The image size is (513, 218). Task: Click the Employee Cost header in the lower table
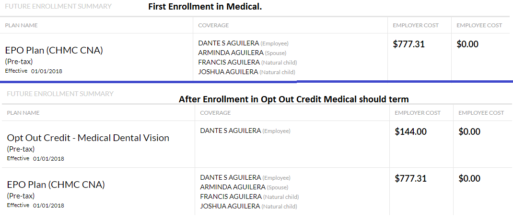(481, 113)
